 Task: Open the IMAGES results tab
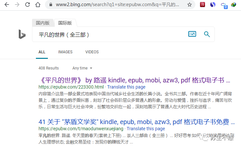point(65,52)
